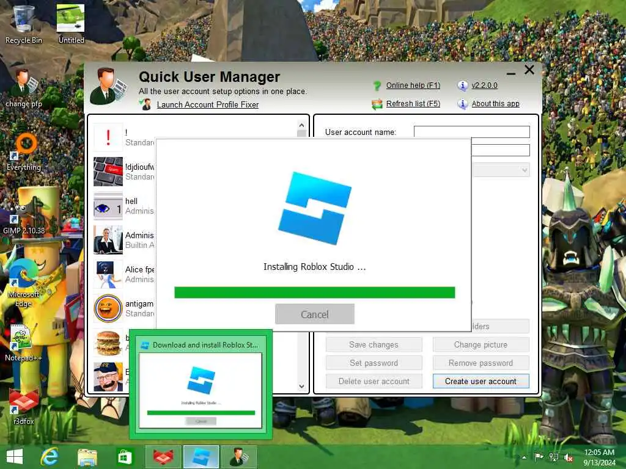This screenshot has height=469, width=626.
Task: Open the About this app link
Action: pos(495,104)
